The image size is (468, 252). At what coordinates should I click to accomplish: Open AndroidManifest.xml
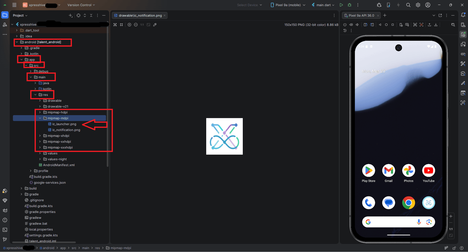(57, 165)
